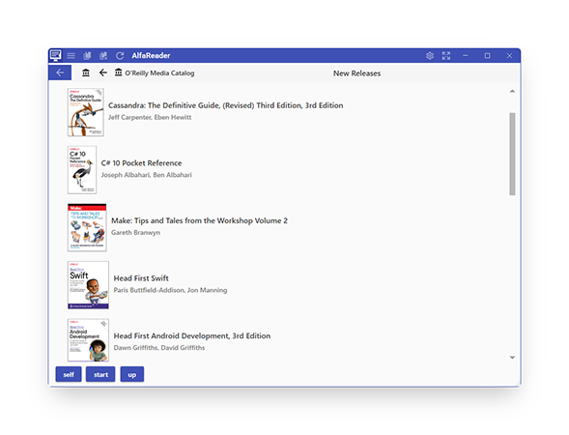Open the hamburger menu in title bar
Screen dimensions: 569x435
tap(71, 55)
